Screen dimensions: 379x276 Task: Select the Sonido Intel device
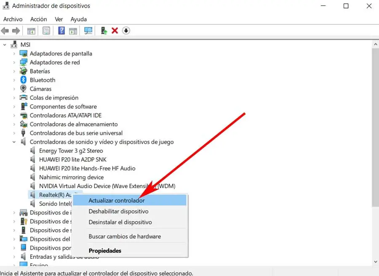[x=55, y=204]
